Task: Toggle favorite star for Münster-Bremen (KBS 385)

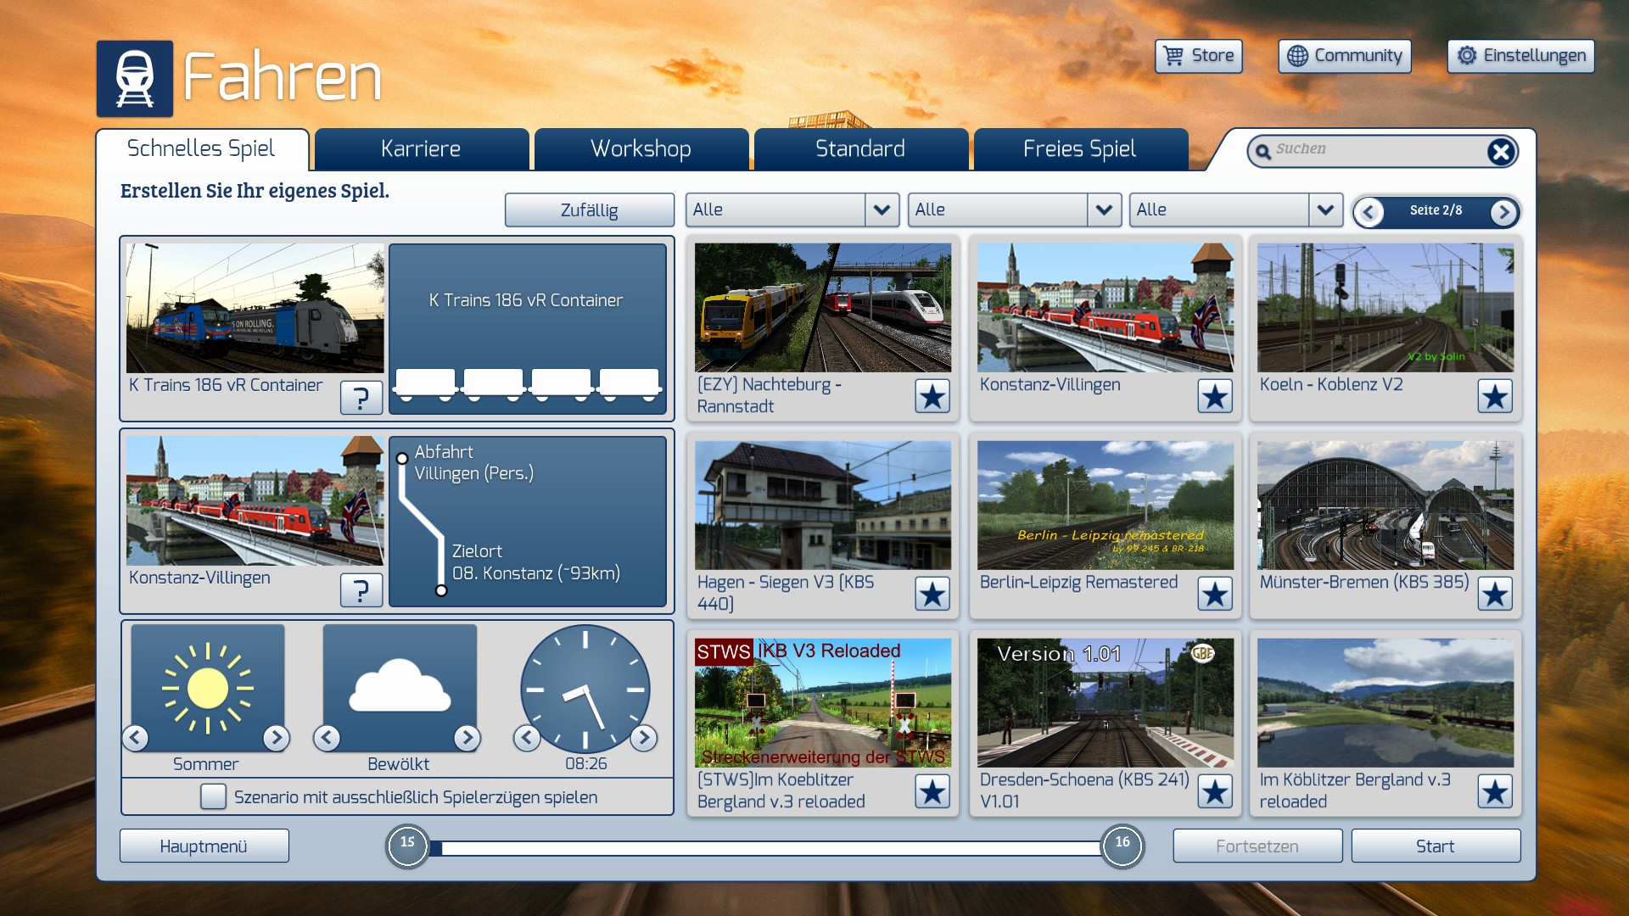Action: pos(1494,594)
